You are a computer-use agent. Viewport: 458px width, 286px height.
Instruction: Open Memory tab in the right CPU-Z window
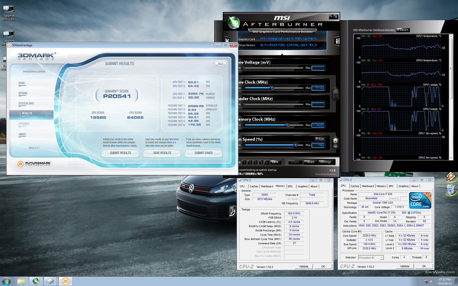(x=381, y=186)
